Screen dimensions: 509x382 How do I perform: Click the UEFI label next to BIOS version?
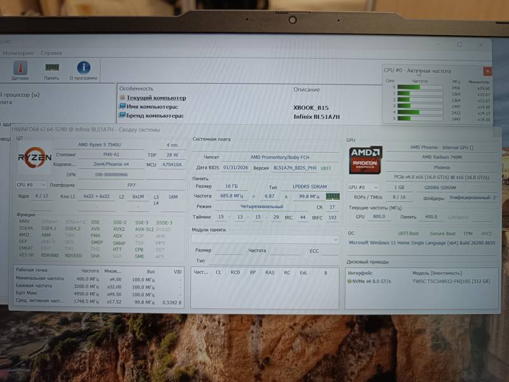(x=326, y=168)
